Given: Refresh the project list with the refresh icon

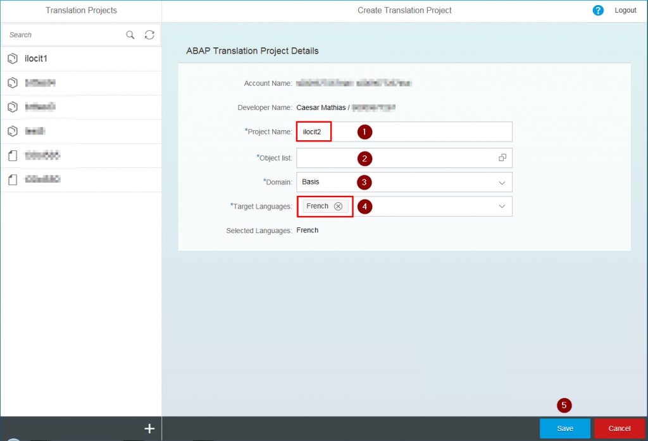Looking at the screenshot, I should [x=149, y=35].
